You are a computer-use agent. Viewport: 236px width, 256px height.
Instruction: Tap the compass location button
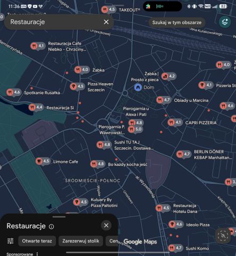(x=223, y=235)
